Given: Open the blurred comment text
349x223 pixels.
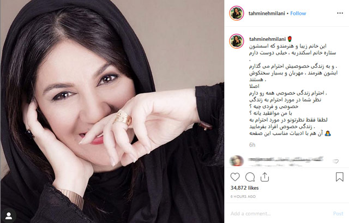Looking at the screenshot, I should pyautogui.click(x=286, y=161).
